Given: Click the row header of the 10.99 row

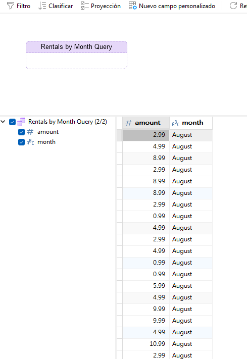Looking at the screenshot, I should pyautogui.click(x=120, y=344).
